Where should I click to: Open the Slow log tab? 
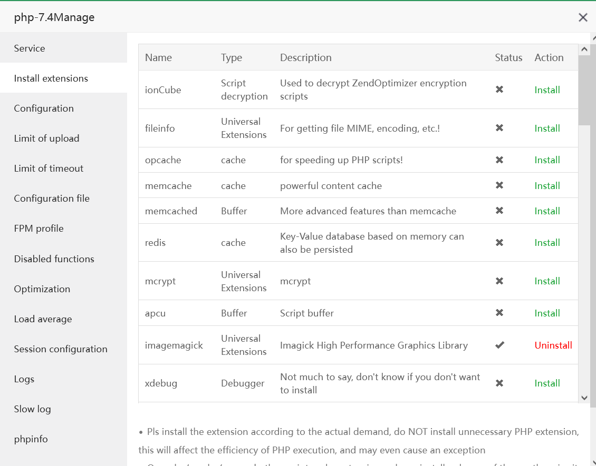[x=32, y=409]
